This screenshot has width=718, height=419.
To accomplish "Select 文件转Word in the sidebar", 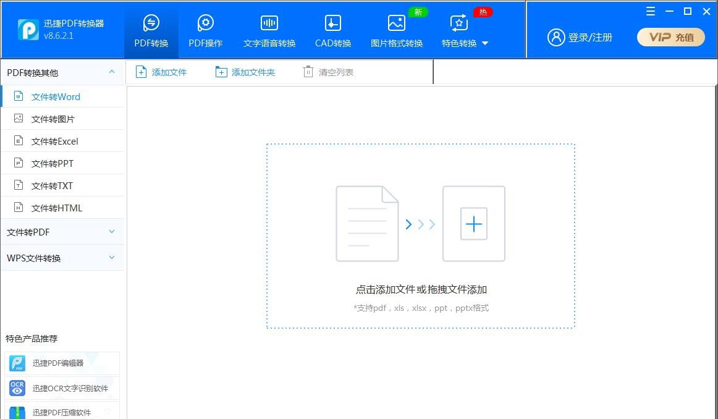I will click(x=62, y=96).
